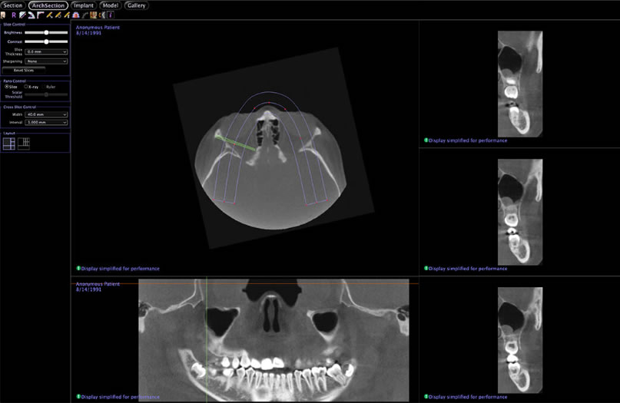620x403 pixels.
Task: Open the Gallery tab
Action: [x=135, y=5]
